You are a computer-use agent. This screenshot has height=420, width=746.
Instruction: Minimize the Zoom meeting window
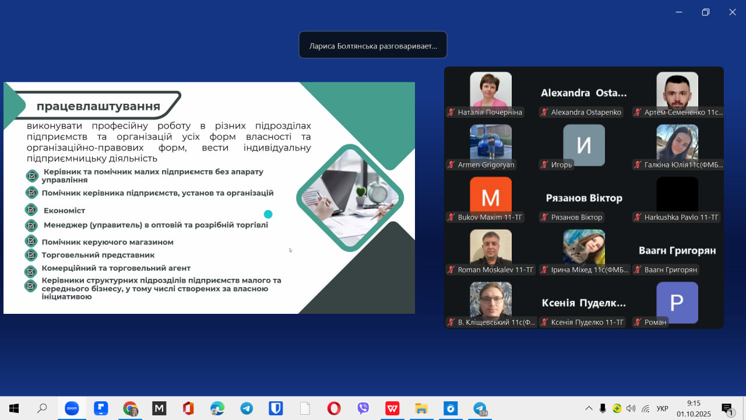point(679,12)
